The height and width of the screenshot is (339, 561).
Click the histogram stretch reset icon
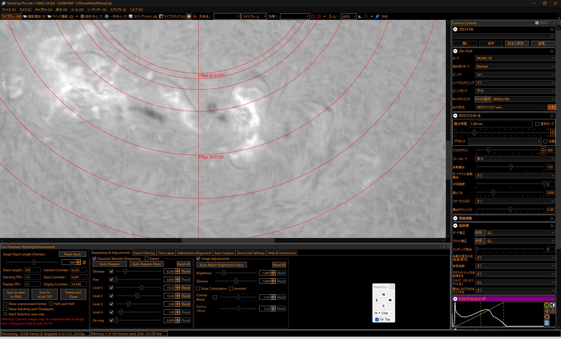tap(547, 317)
